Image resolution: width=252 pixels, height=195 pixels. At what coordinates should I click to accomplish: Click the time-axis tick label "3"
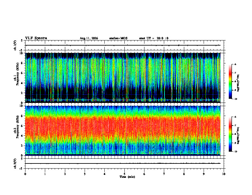(85, 174)
